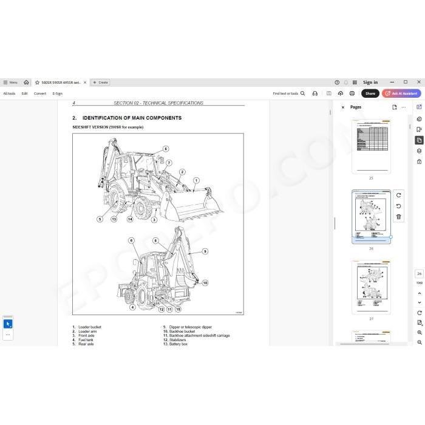Click the insert page icon in Pages panel
Screen dimensions: 425x425
[x=395, y=107]
